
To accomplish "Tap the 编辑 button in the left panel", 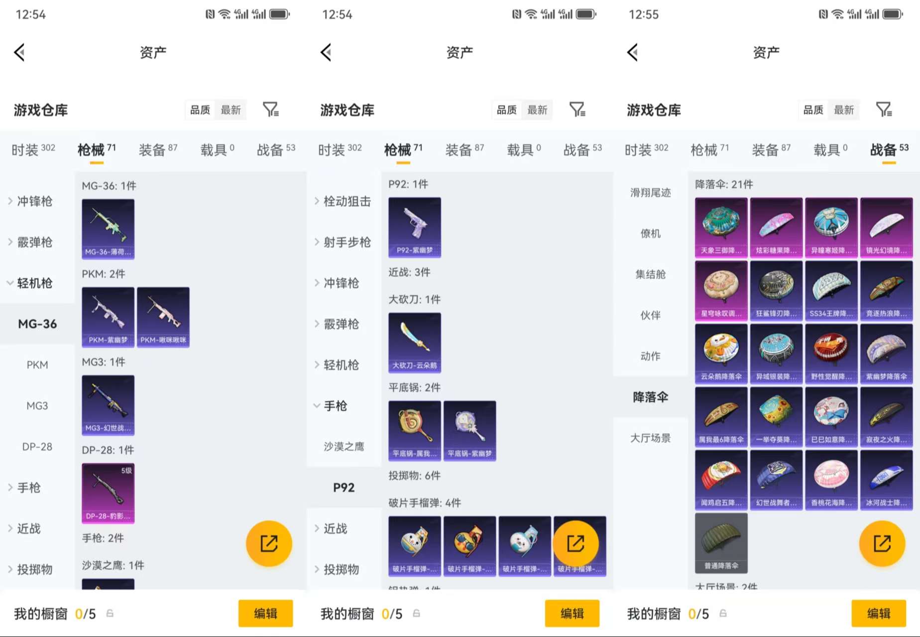I will pyautogui.click(x=265, y=613).
